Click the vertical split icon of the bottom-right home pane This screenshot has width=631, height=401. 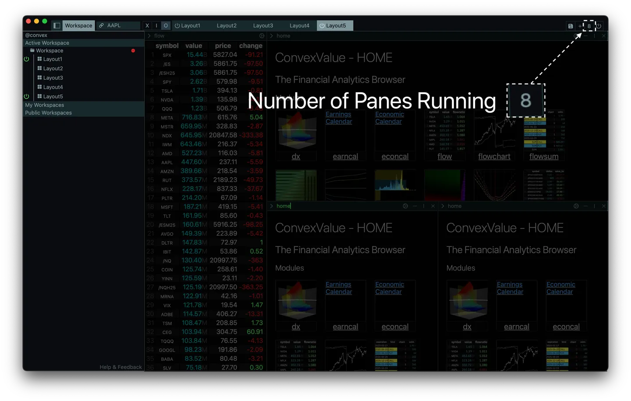click(595, 206)
